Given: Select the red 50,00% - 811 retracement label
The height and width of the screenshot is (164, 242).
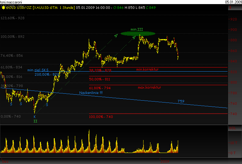Looking at the screenshot, I should pos(100,79).
